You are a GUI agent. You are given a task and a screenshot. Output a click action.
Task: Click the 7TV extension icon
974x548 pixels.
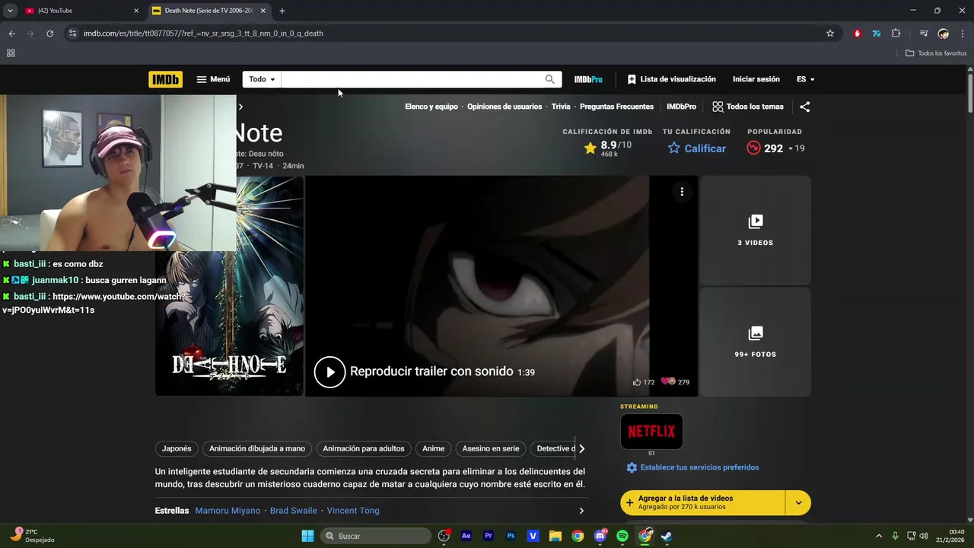tap(877, 33)
